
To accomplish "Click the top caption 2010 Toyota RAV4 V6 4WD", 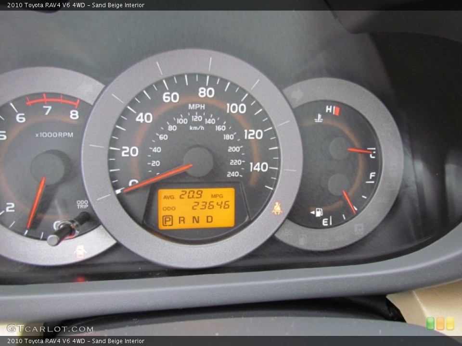I will point(46,5).
